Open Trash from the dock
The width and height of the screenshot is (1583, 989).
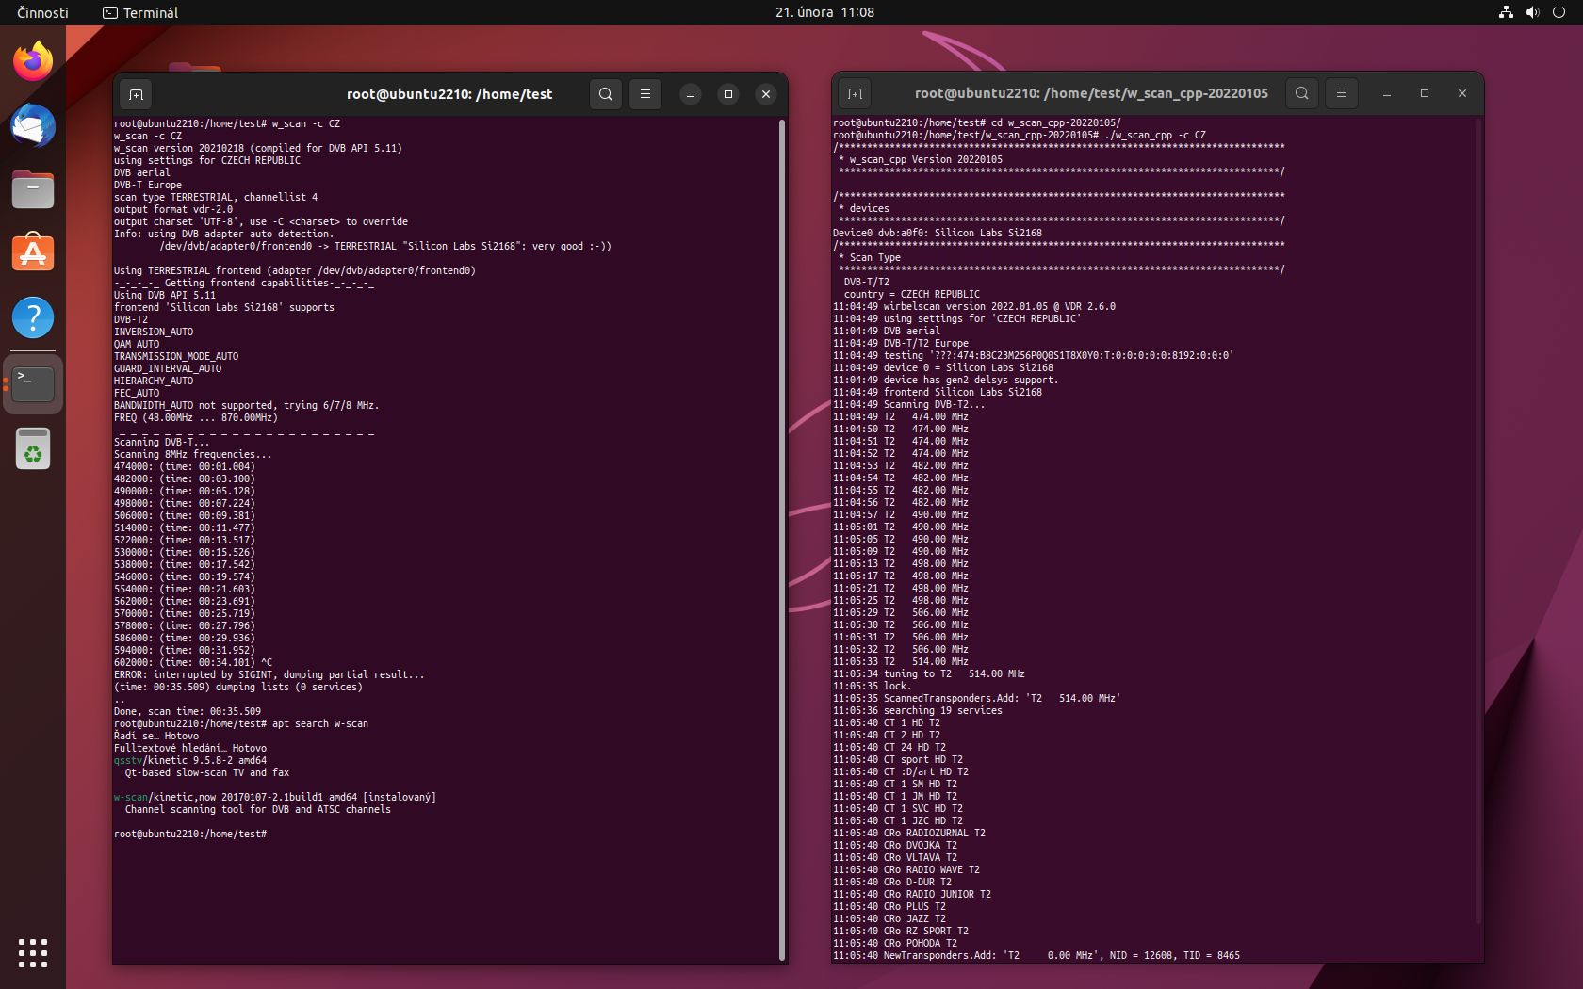point(33,449)
